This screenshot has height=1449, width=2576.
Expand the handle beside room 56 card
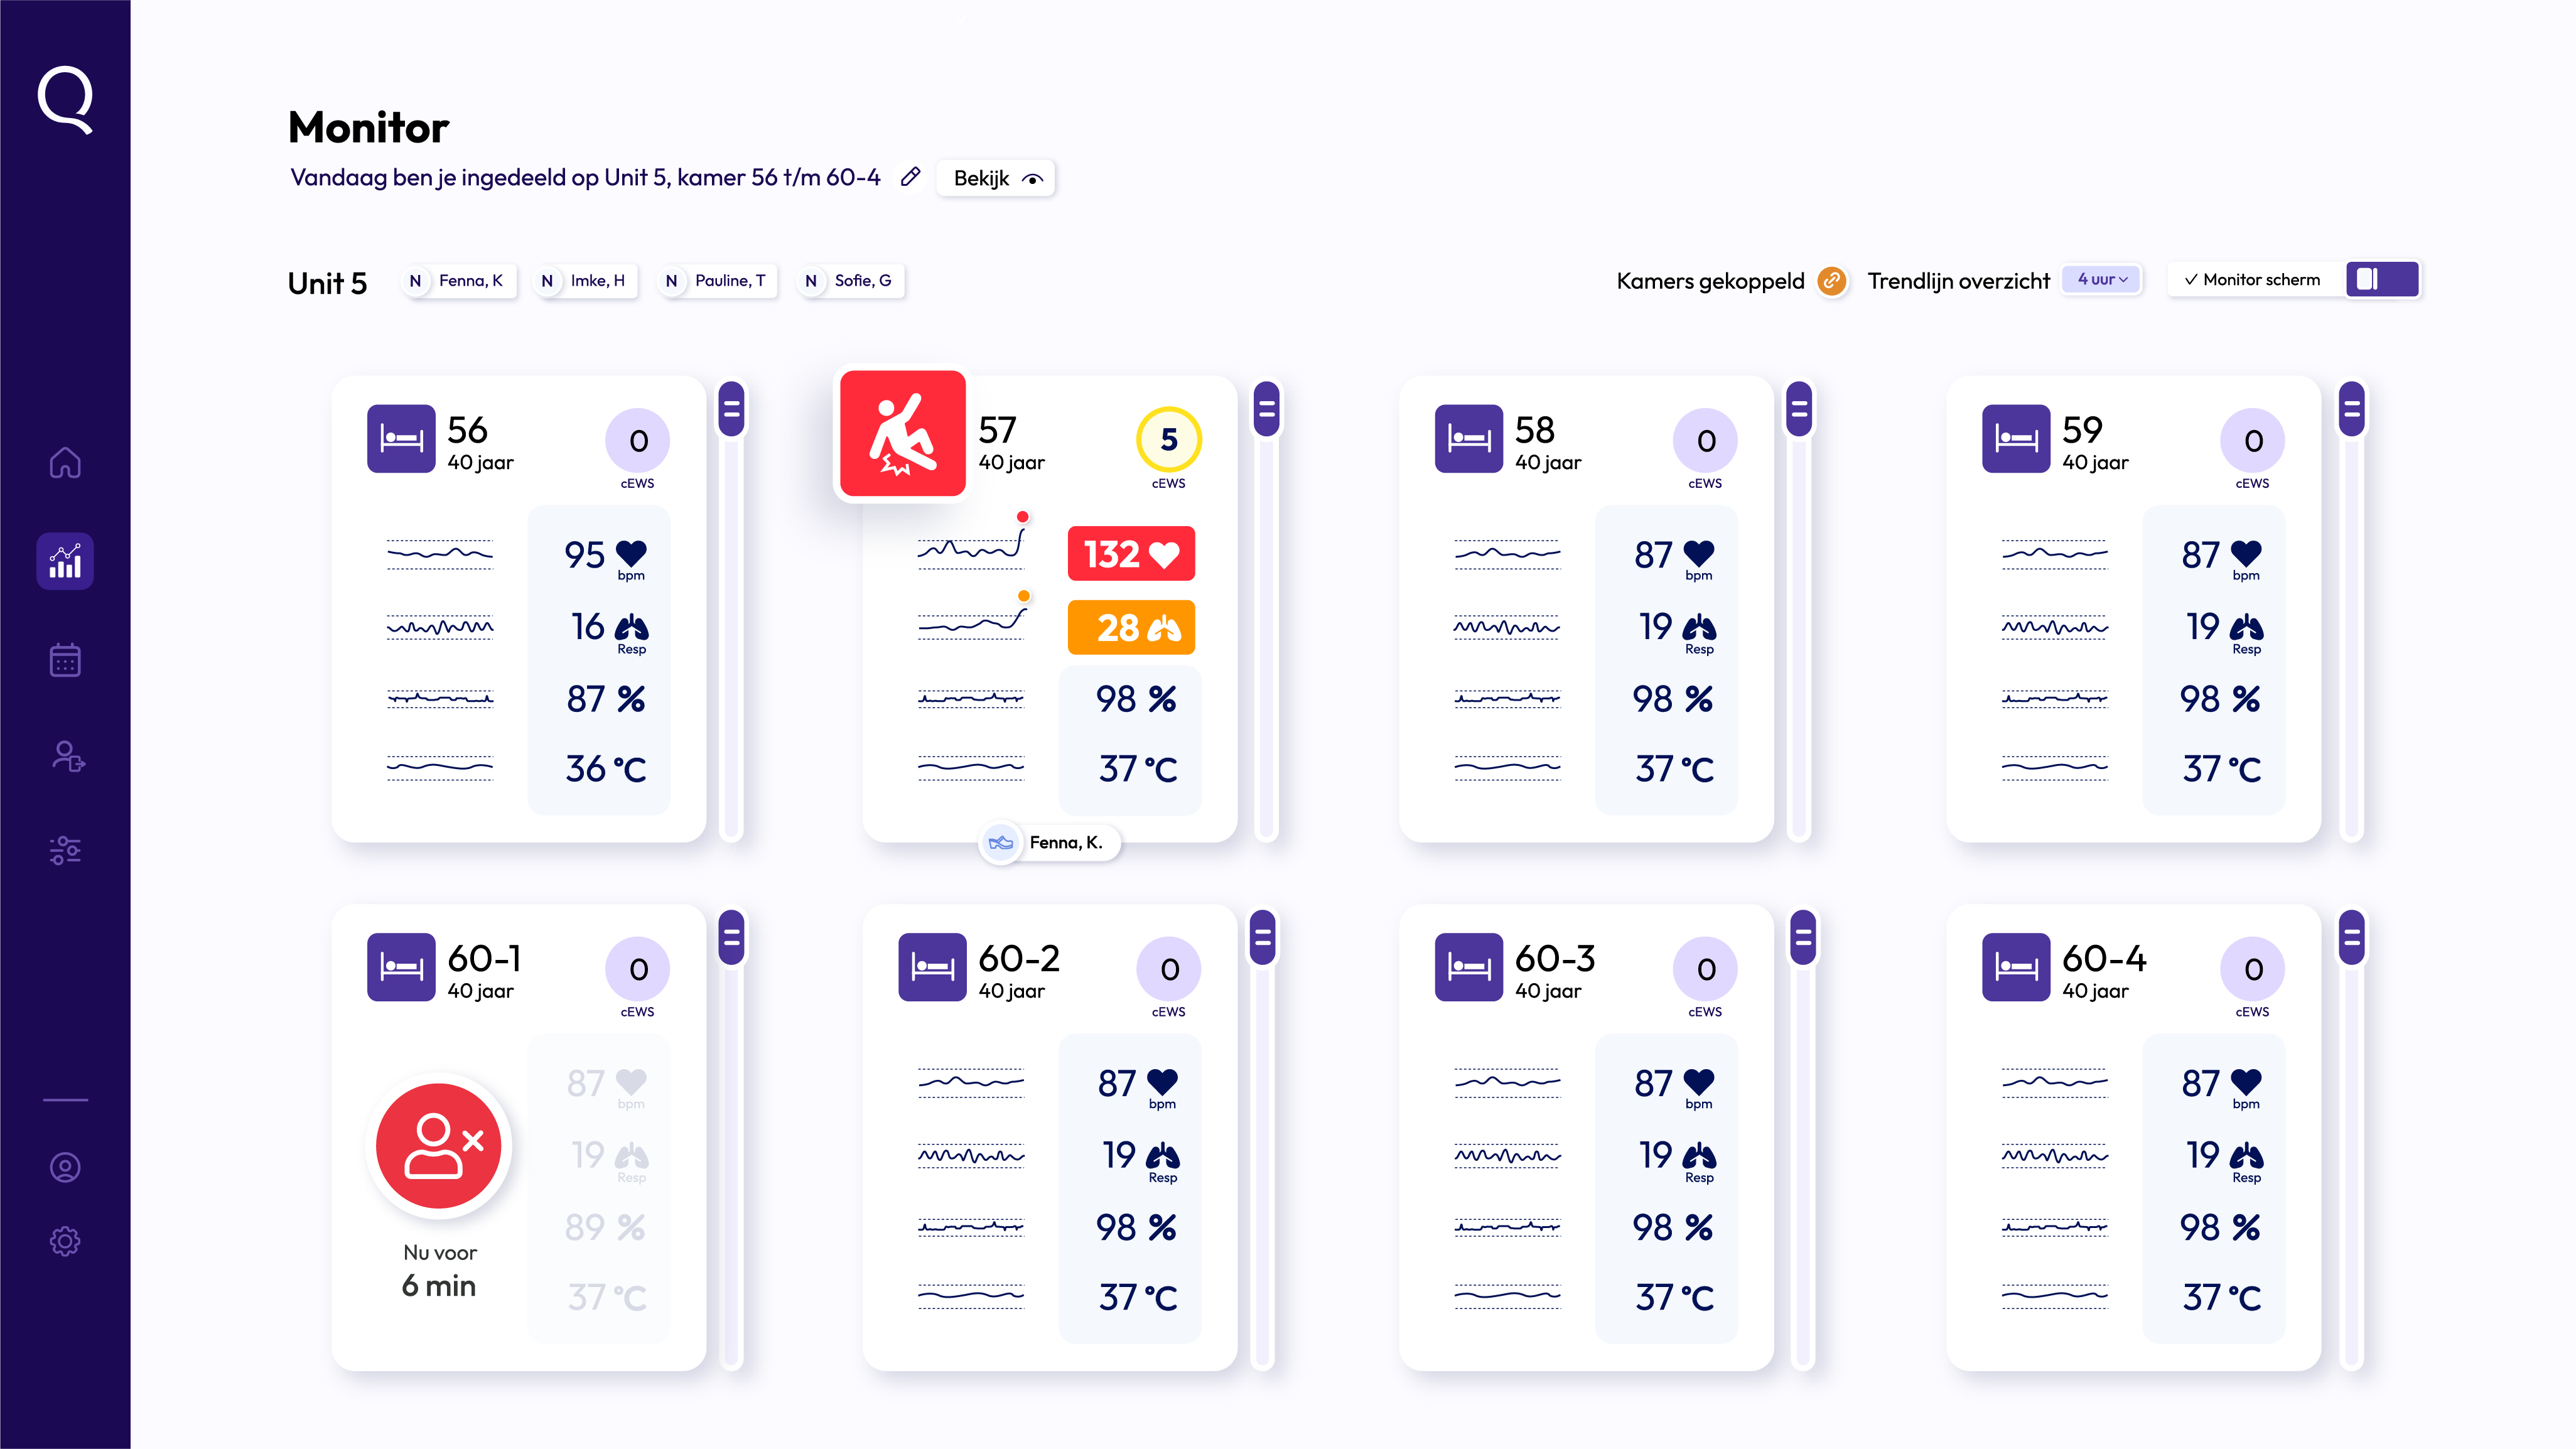(x=731, y=409)
